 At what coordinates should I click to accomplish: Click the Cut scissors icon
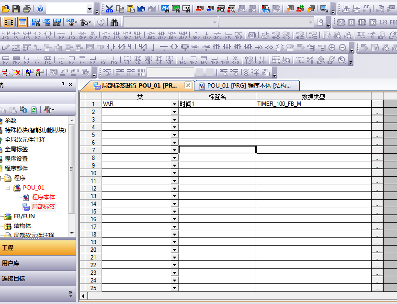(x=110, y=9)
